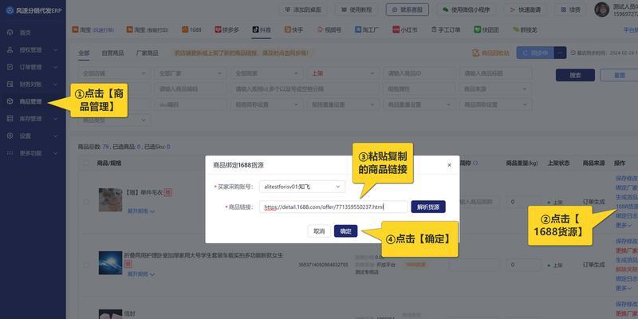The height and width of the screenshot is (319, 638).
Task: Click the 财务对账 sidebar icon
Action: (x=10, y=85)
